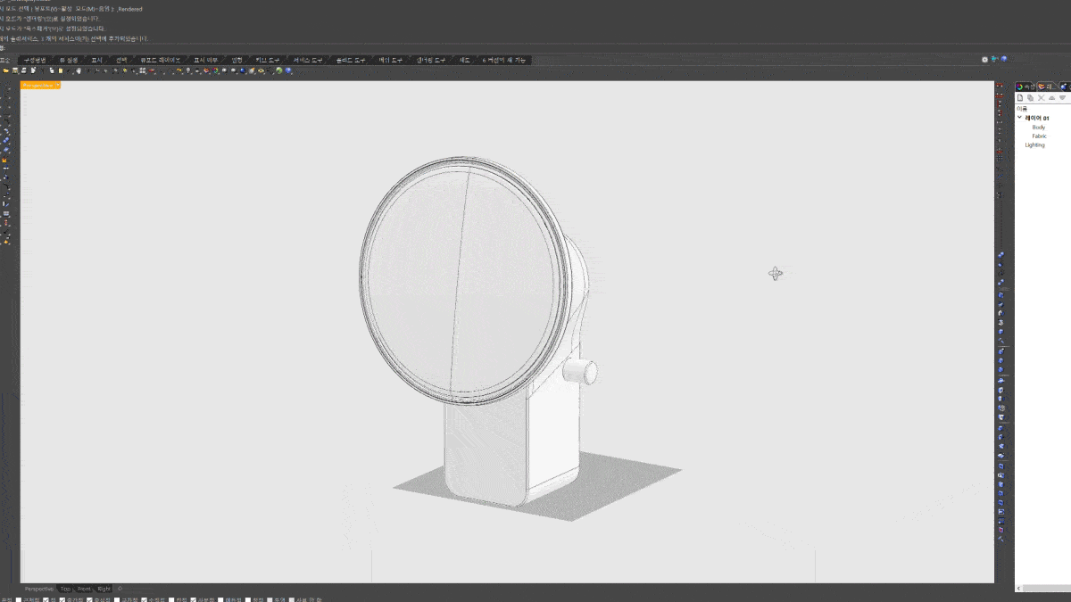Open the 뷰 설정 toolbar tab
The image size is (1071, 602).
click(69, 60)
